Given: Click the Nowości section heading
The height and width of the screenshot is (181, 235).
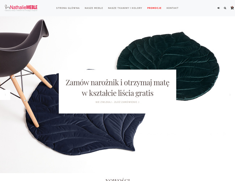Looking at the screenshot, I should coord(117,180).
